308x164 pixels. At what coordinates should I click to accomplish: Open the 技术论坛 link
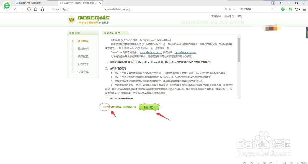coord(229,16)
